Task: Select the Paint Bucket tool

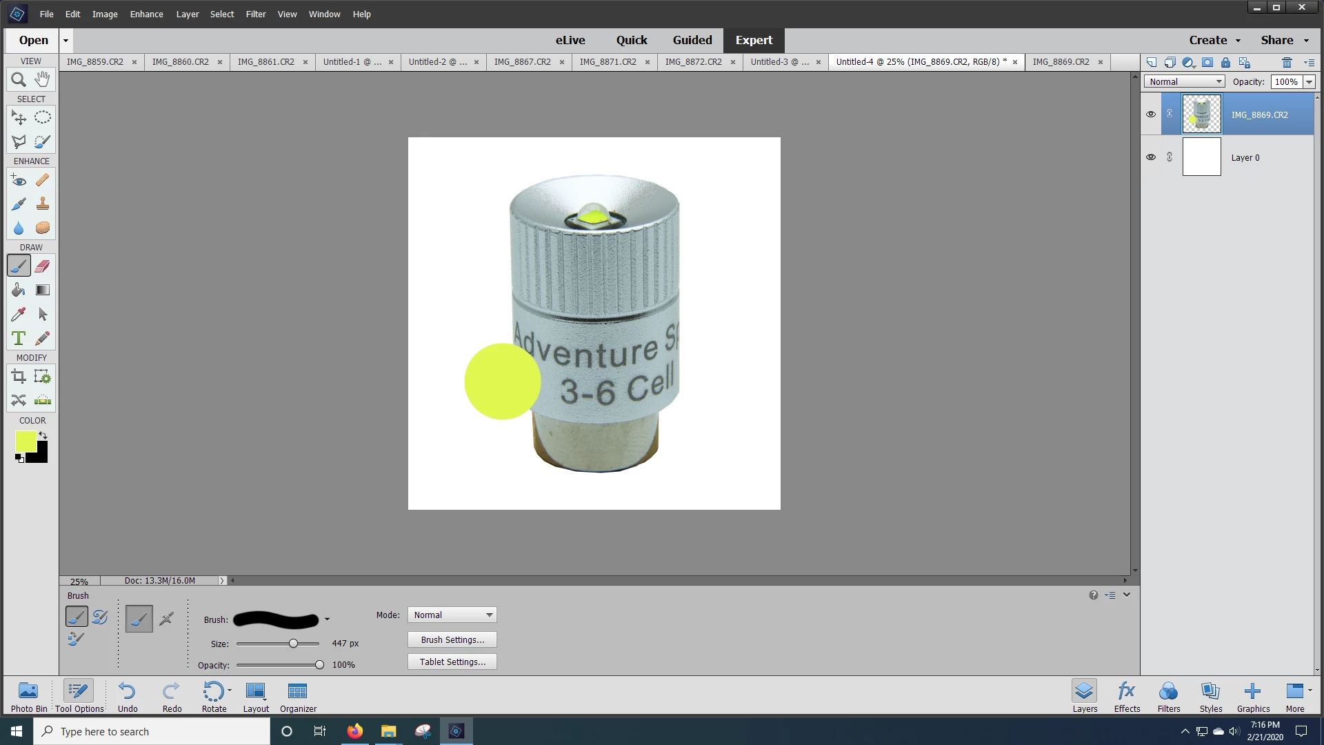Action: tap(19, 290)
